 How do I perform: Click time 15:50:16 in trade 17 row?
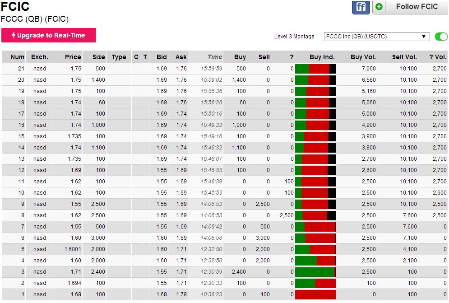click(x=211, y=114)
